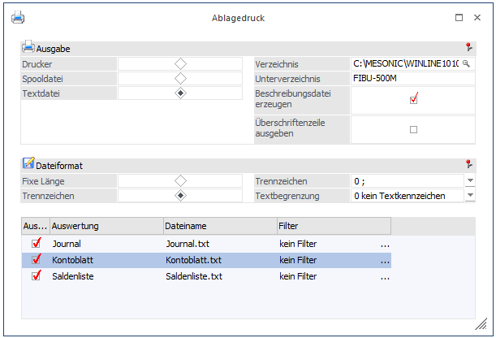Viewport: 496px width, 338px height.
Task: Click the Dateiname column header
Action: 218,226
